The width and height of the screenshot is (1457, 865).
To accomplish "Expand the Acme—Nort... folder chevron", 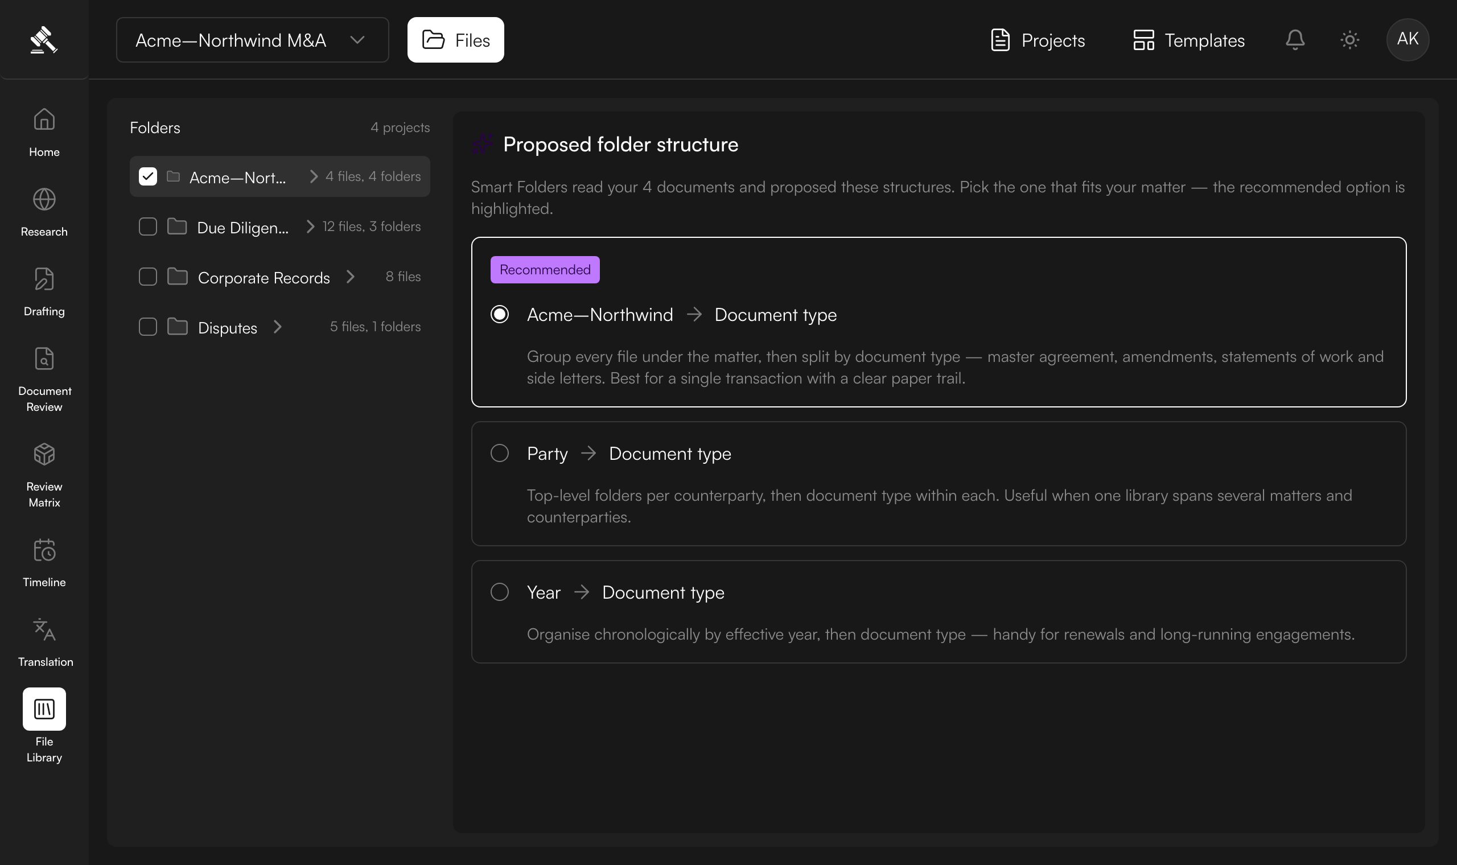I will coord(314,176).
